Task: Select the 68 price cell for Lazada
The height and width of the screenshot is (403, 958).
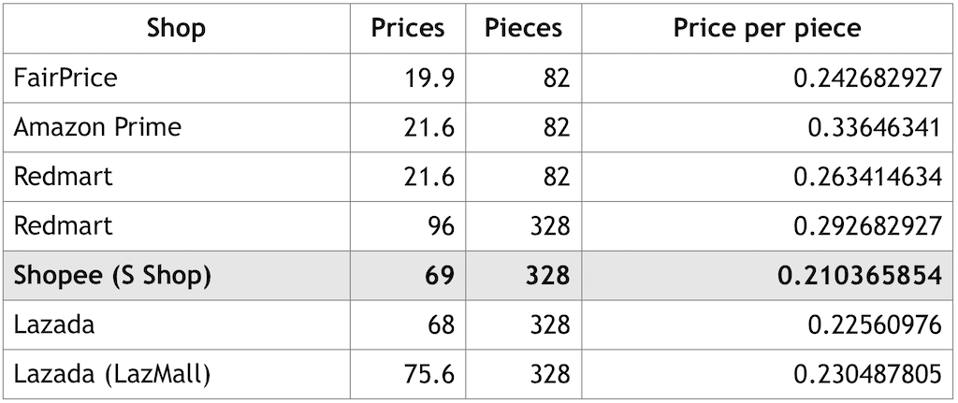Action: (408, 324)
